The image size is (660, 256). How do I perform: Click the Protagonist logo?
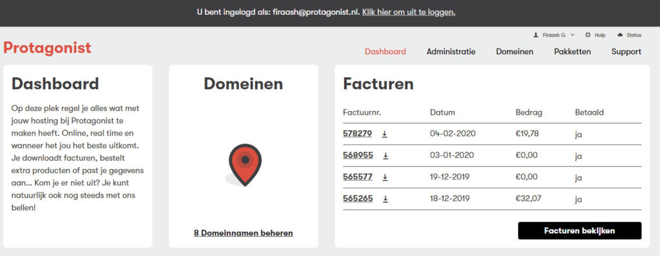click(x=47, y=48)
